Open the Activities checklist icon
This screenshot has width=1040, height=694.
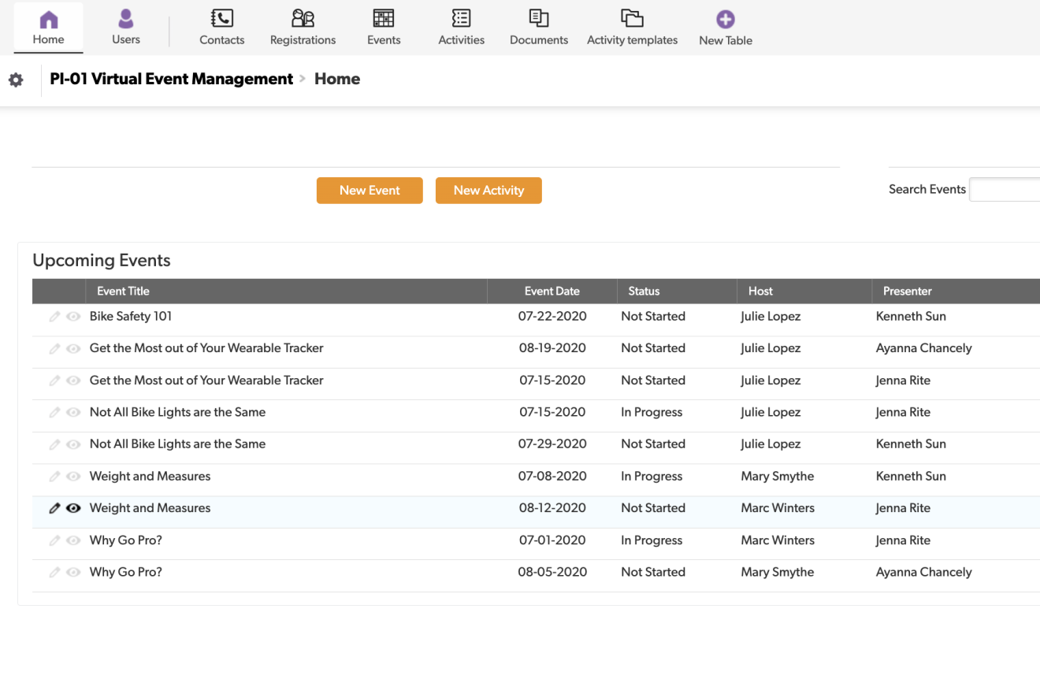point(461,19)
